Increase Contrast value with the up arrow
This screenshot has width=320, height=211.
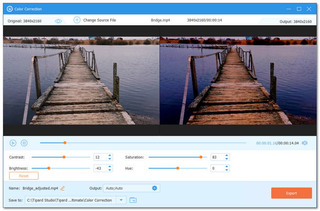coord(110,156)
